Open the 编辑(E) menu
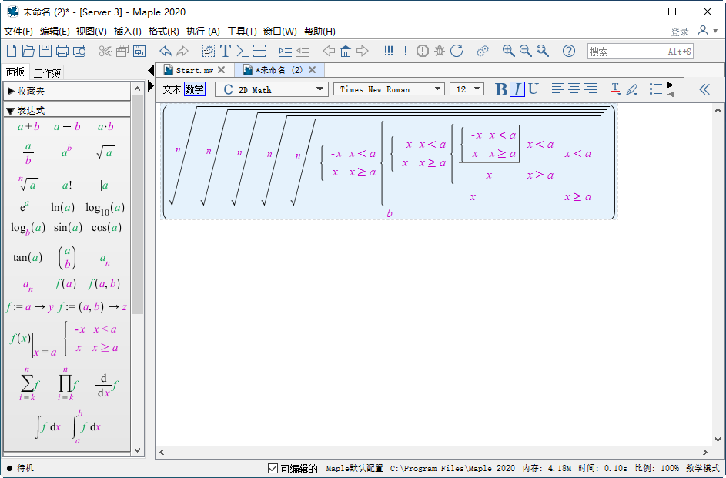 tap(55, 32)
